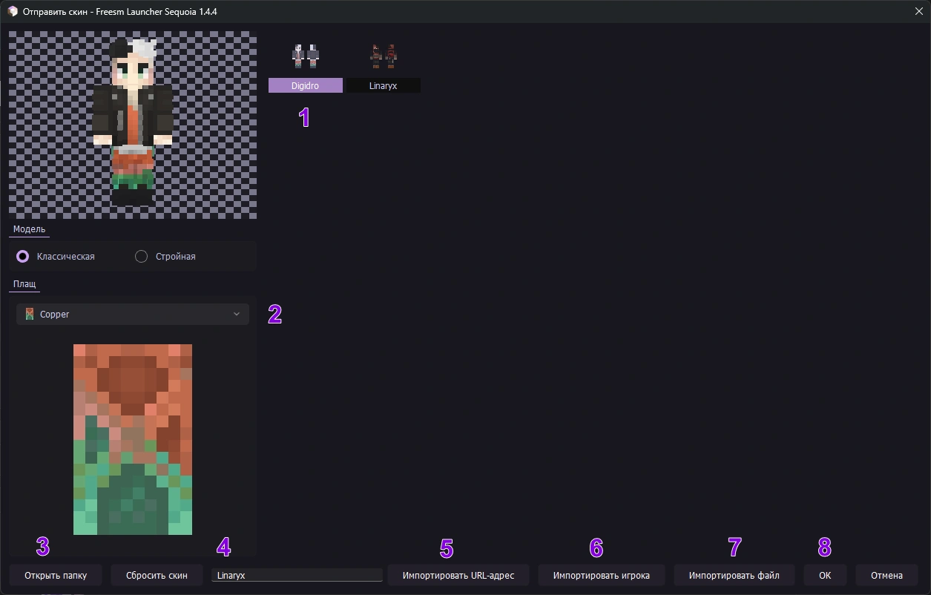Choose the Стройная model radio button

pyautogui.click(x=142, y=256)
